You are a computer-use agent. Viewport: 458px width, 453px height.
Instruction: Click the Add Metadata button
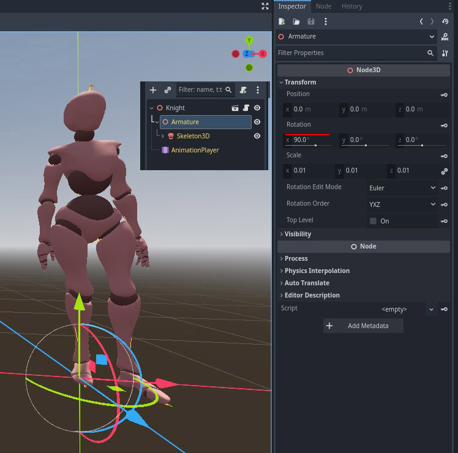[363, 326]
